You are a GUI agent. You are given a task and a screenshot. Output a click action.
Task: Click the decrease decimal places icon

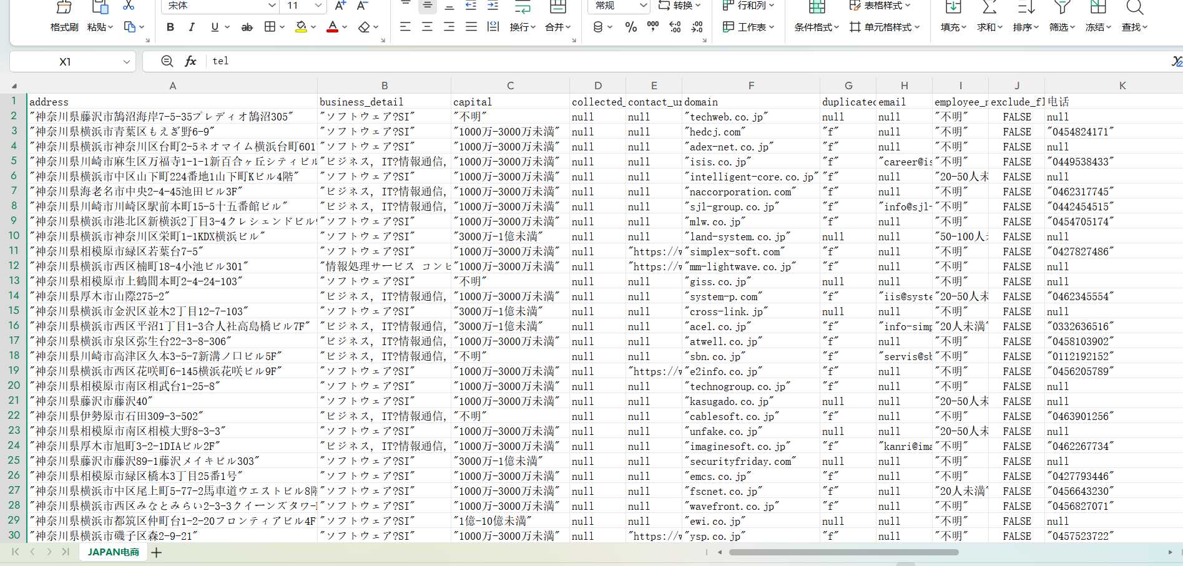(697, 27)
